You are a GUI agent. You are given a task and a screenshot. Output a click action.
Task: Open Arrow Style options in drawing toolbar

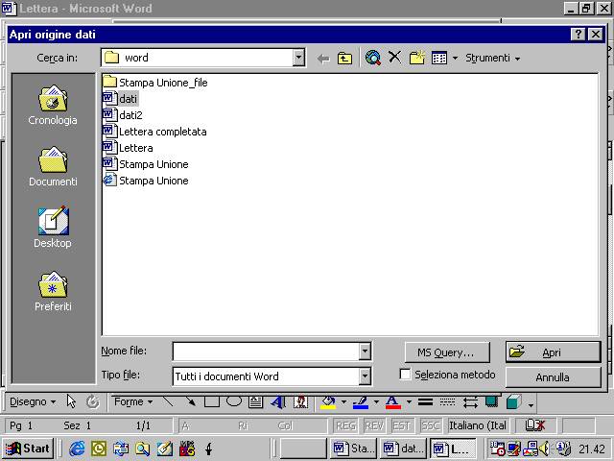pyautogui.click(x=470, y=401)
